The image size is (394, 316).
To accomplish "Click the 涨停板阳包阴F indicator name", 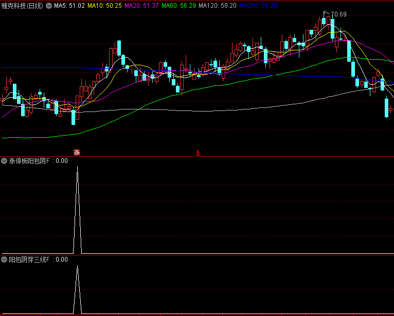I will (29, 161).
